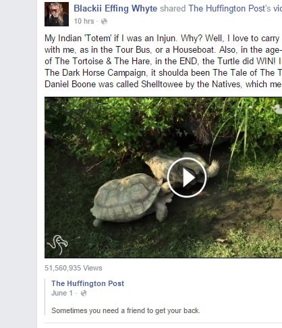Screen dimensions: 282x328
Task: Play the tortoise video
Action: point(187,177)
